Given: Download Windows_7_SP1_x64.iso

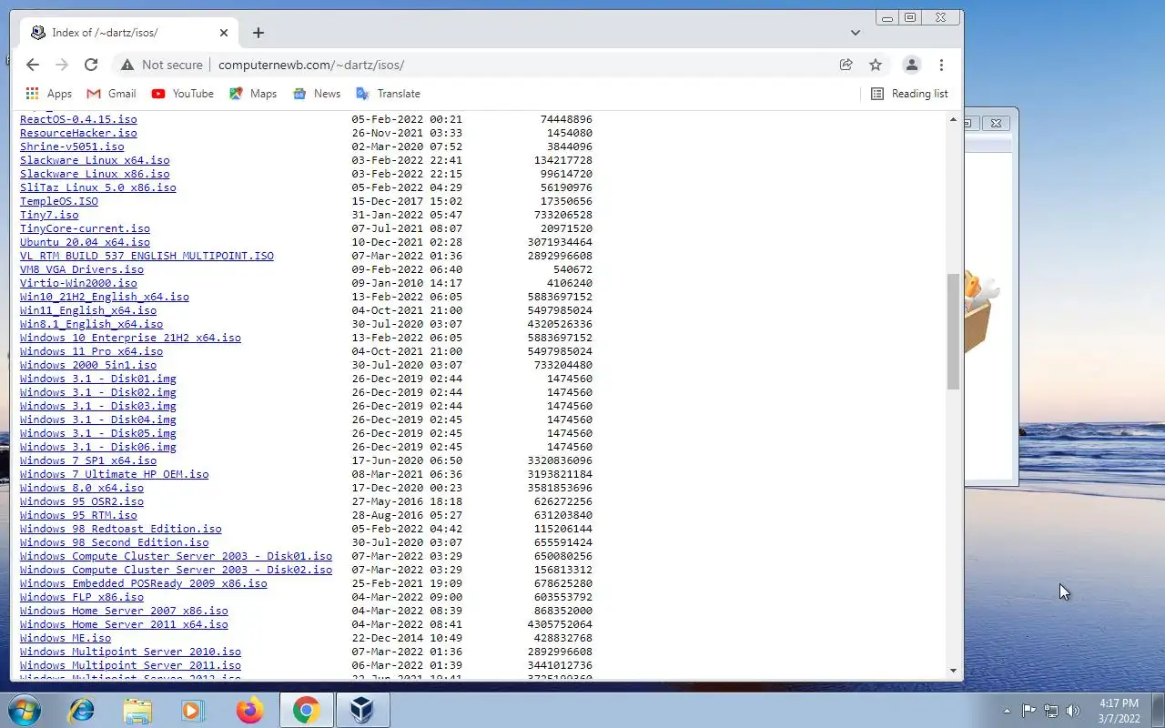Looking at the screenshot, I should [x=88, y=460].
